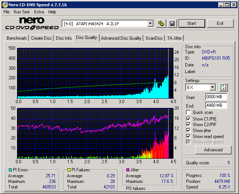Toggle Show read speed checkbox
The width and height of the screenshot is (239, 194).
click(189, 137)
